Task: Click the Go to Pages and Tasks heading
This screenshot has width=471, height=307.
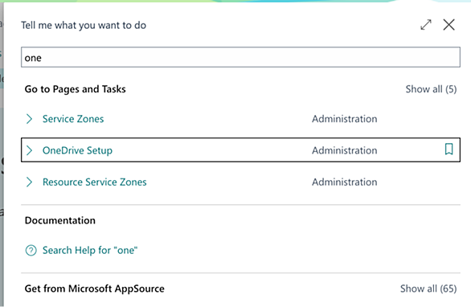Action: tap(75, 89)
